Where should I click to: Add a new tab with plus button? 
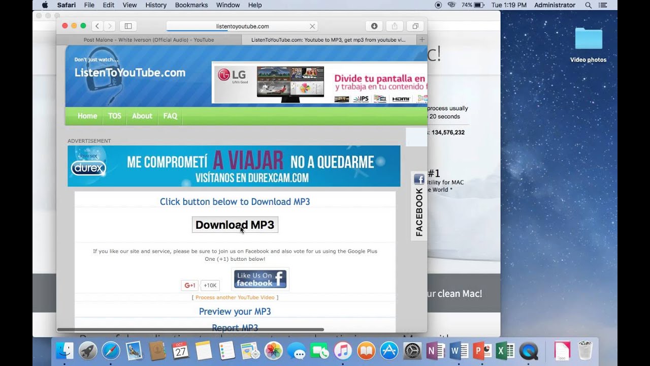(x=421, y=40)
